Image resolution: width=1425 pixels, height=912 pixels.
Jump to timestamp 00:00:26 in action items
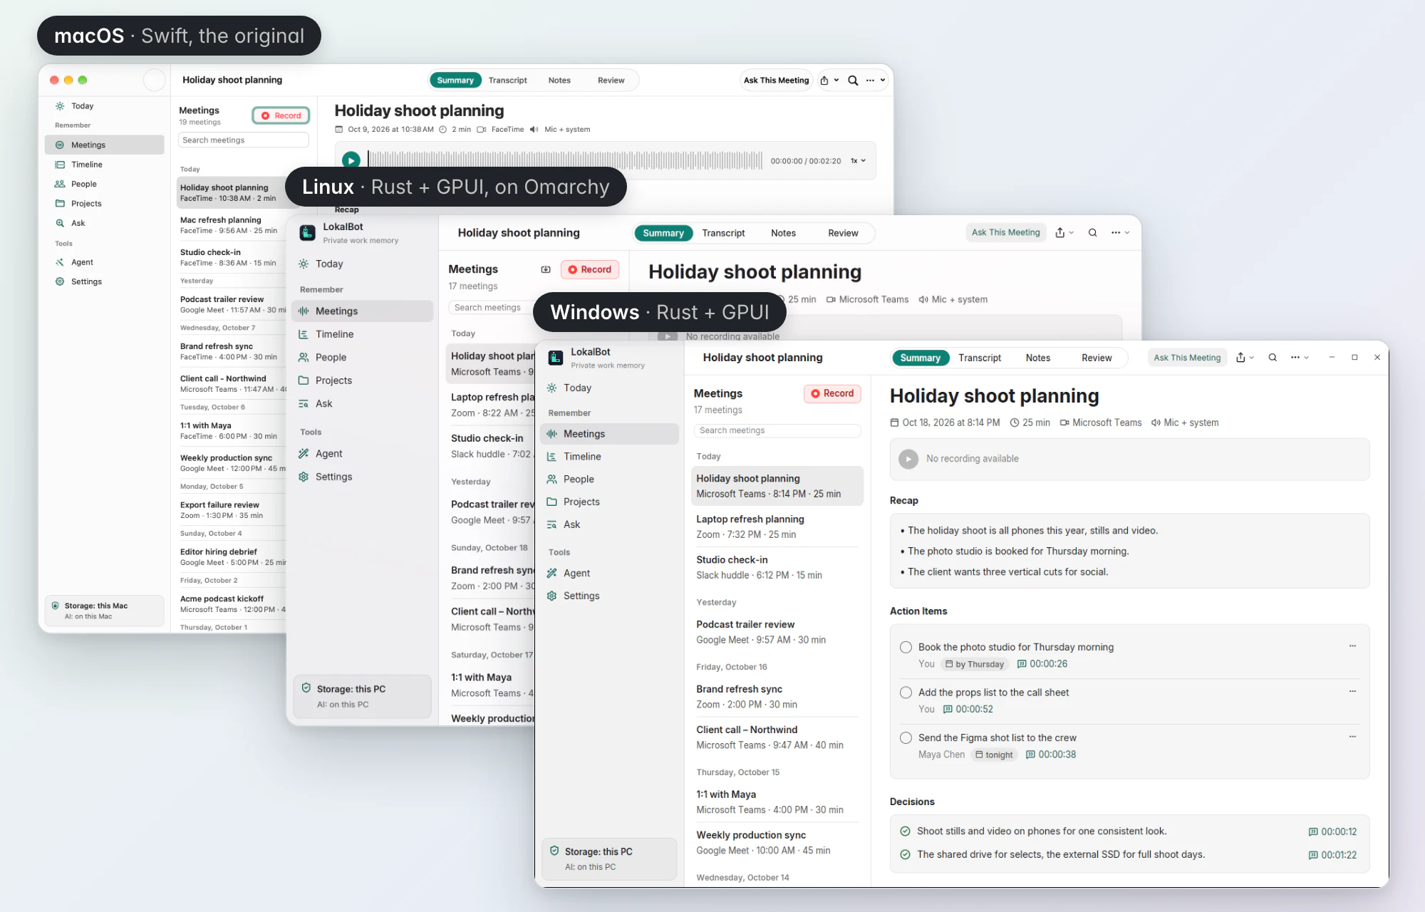tap(1042, 664)
